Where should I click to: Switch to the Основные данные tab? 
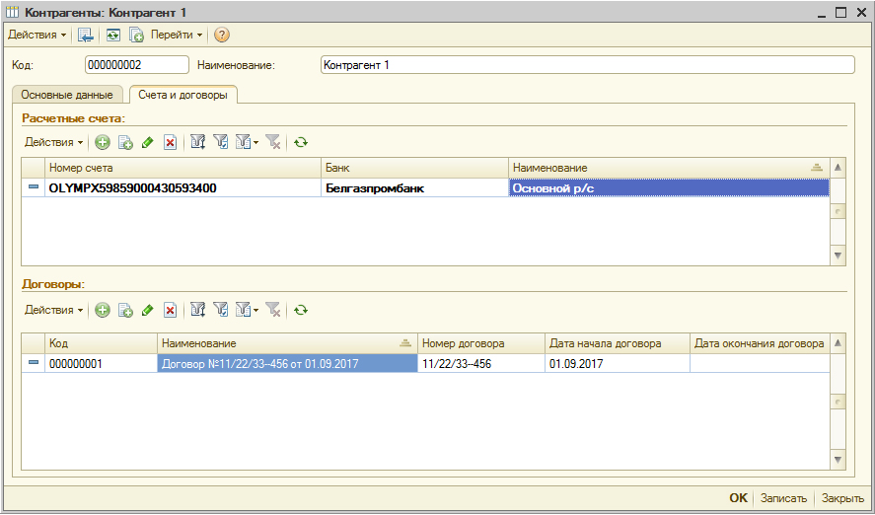pos(67,95)
